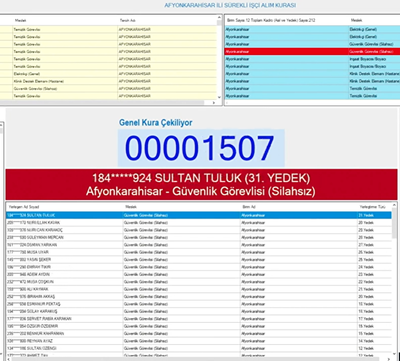
Task: Click the Birim Sayısı Toplam Kadro column header
Action: tap(271, 20)
